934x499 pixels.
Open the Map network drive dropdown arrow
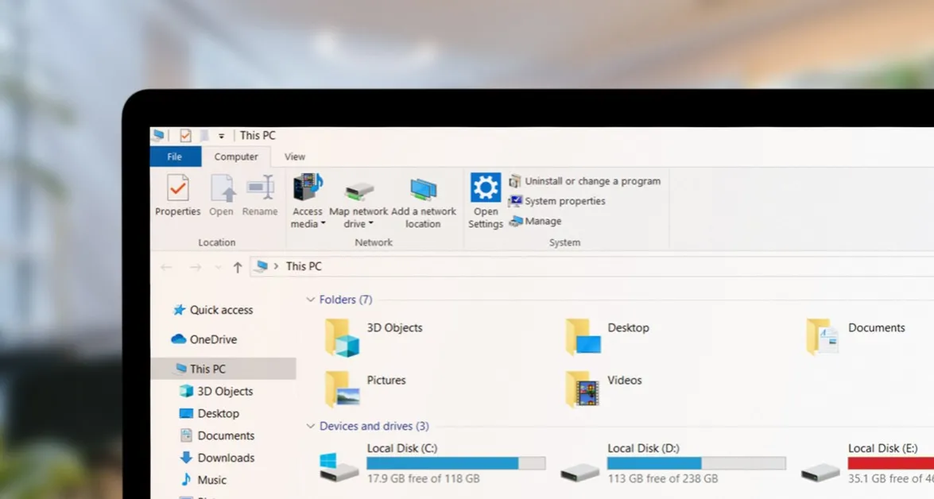coord(370,224)
